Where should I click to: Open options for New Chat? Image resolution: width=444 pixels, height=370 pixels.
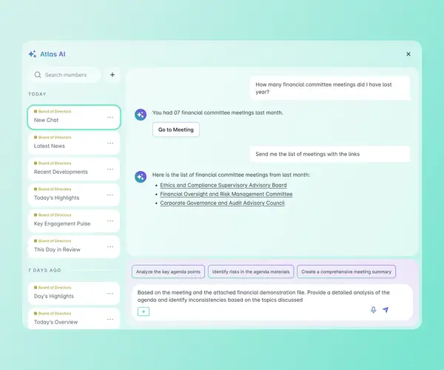110,117
